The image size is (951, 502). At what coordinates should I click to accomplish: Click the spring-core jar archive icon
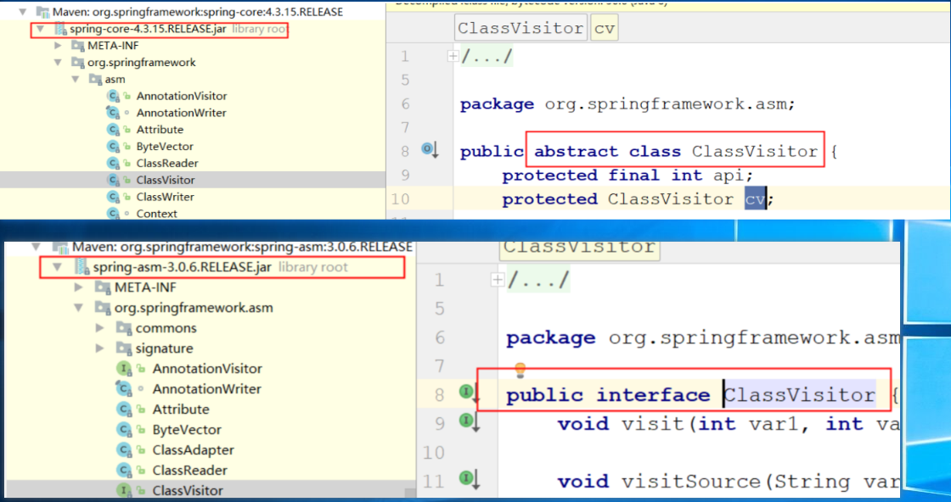pyautogui.click(x=60, y=29)
